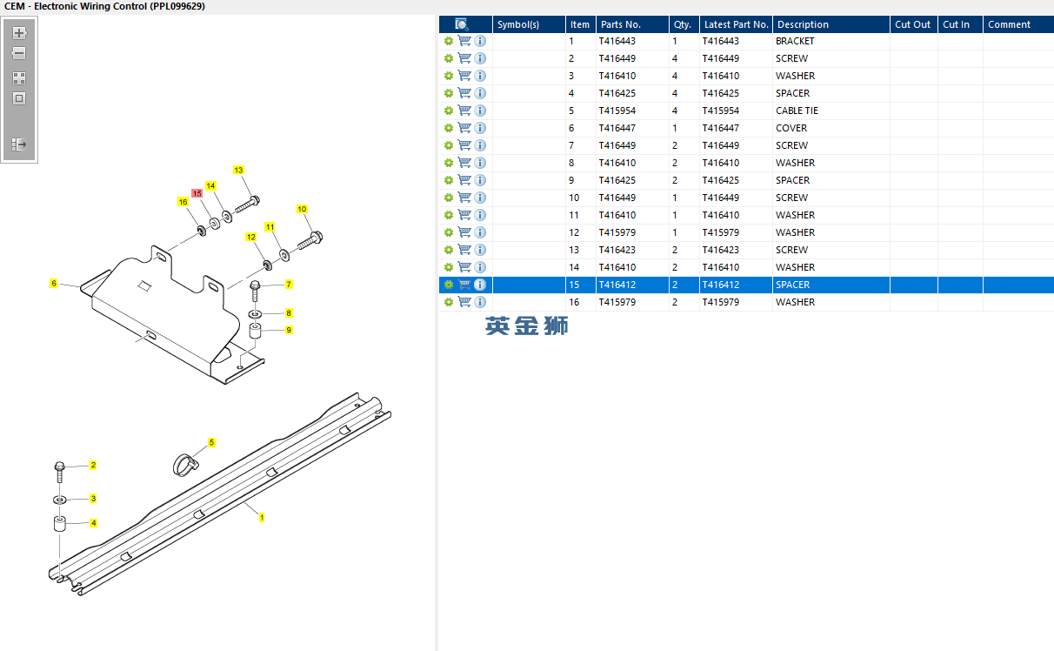Click the Latest Part No. column header
Viewport: 1054px width, 651px height.
coord(736,24)
